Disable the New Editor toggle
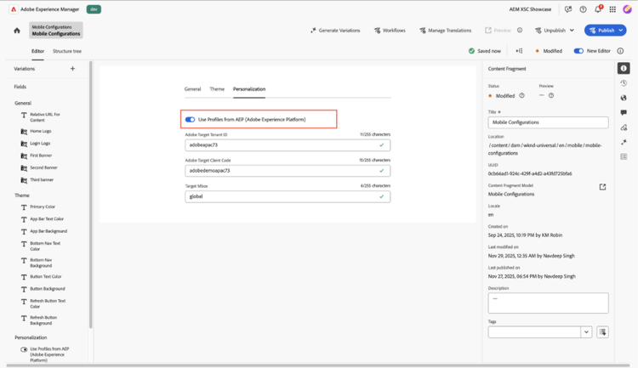 click(x=578, y=51)
